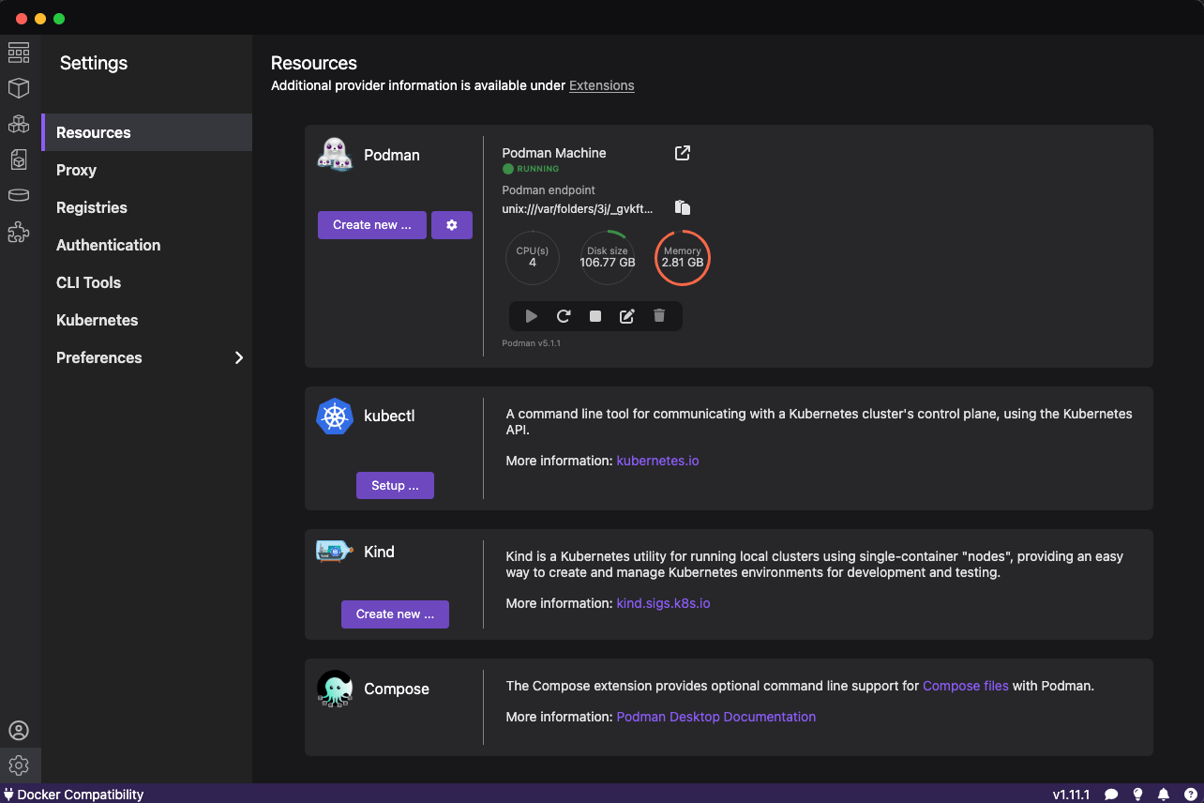
Task: Open the feedback chat icon in status bar
Action: 1111,795
